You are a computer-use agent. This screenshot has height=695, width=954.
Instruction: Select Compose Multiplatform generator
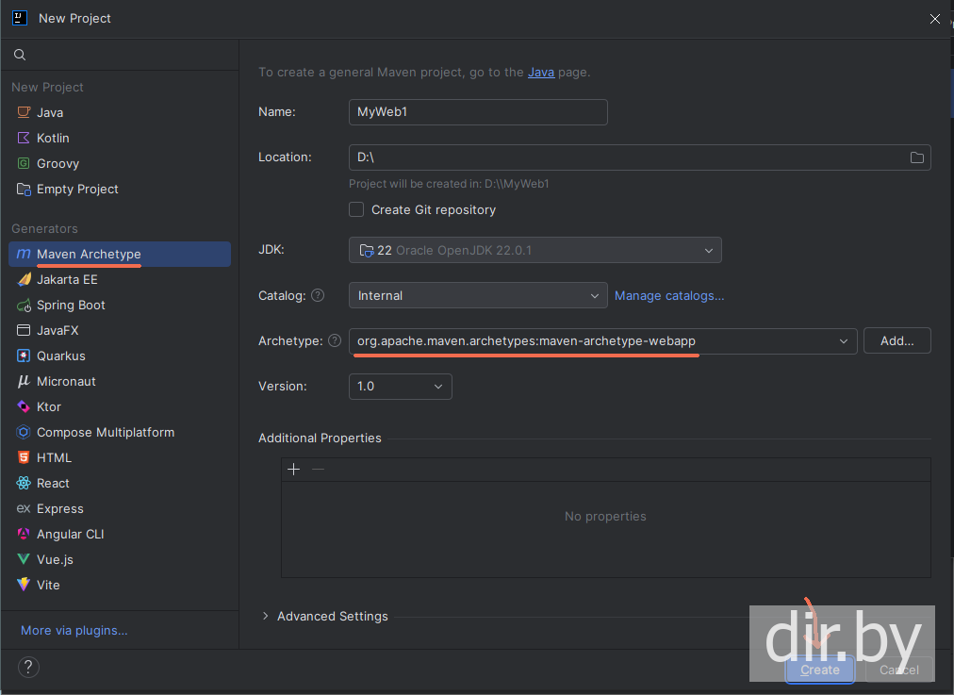click(x=120, y=432)
